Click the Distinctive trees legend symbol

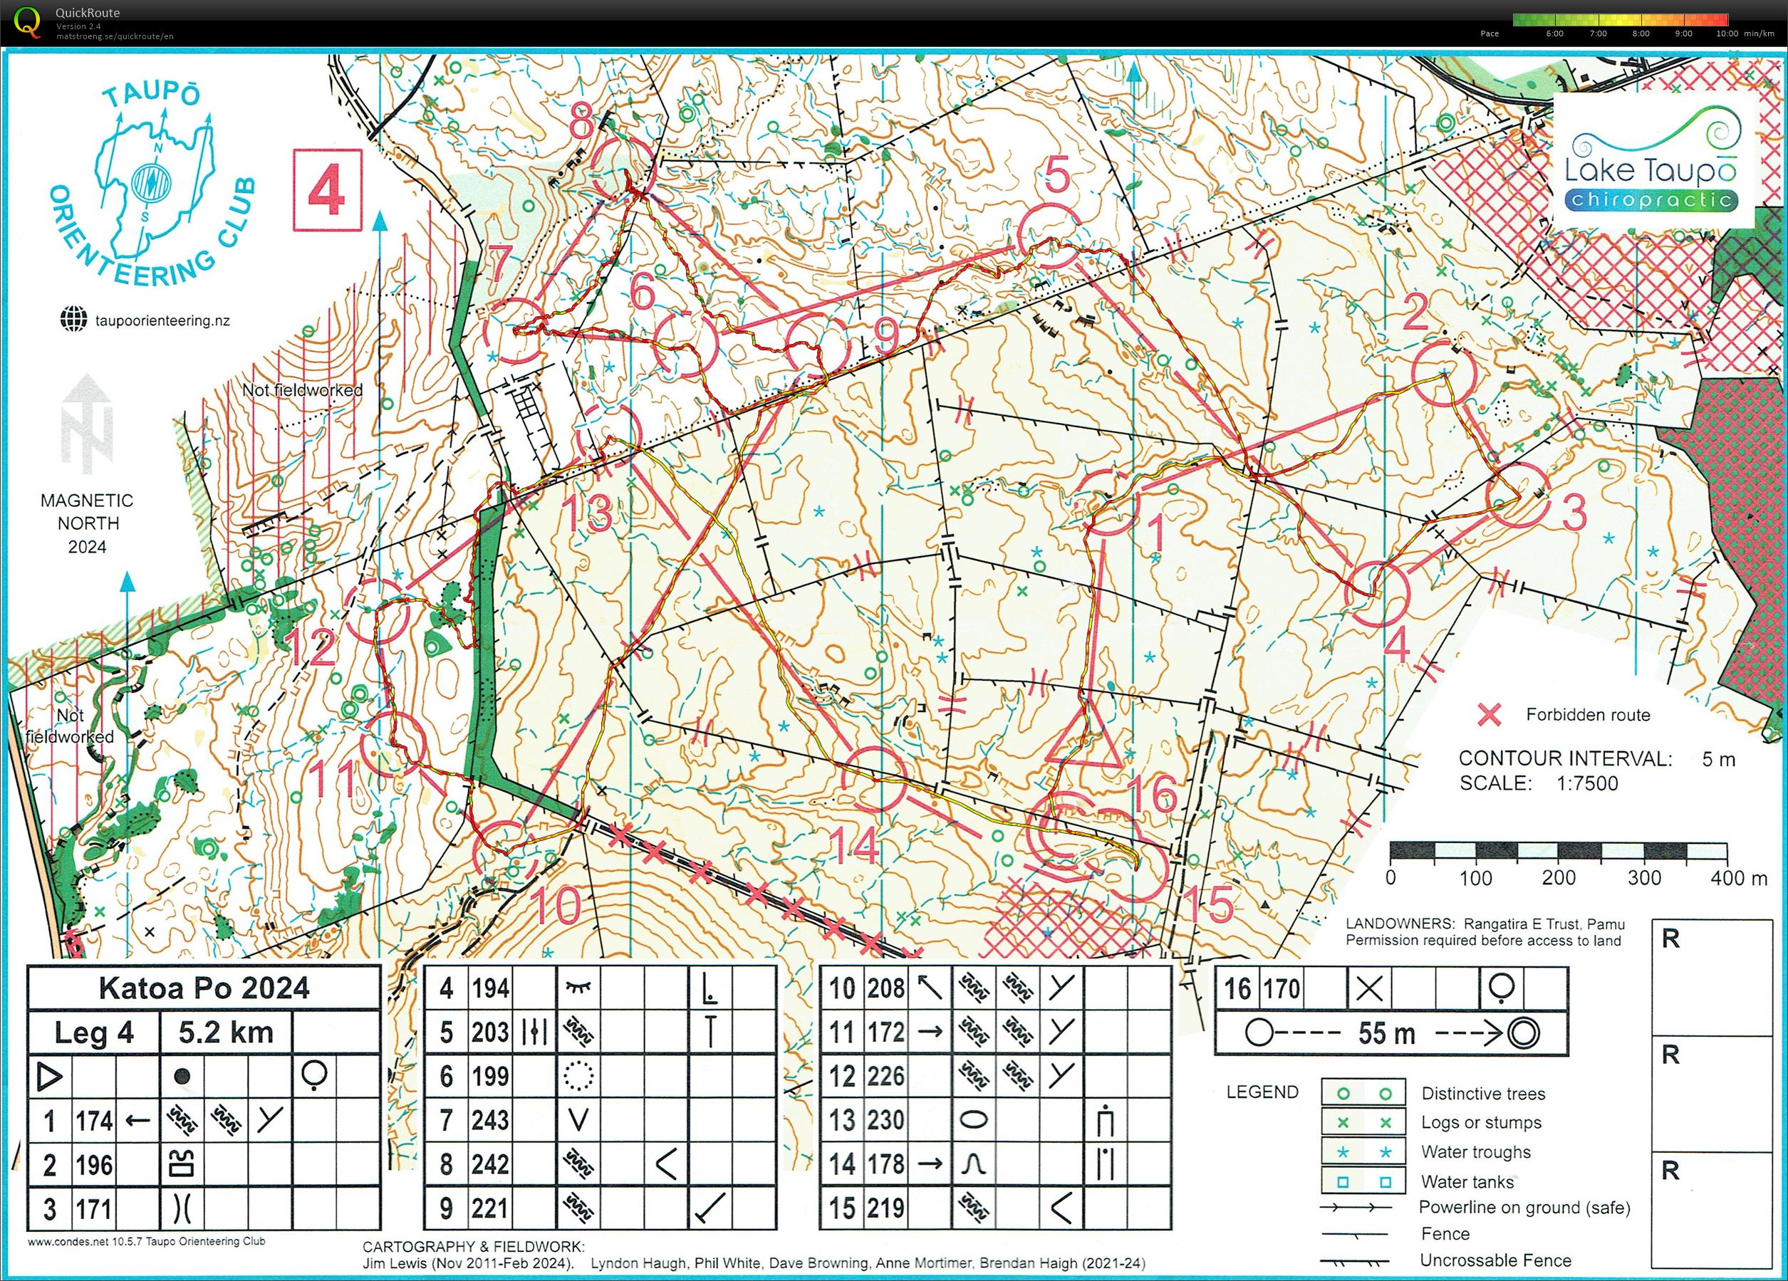pos(1364,1094)
